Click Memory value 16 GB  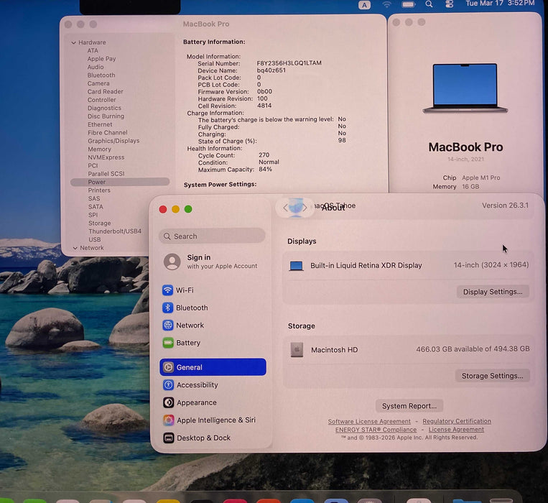[x=470, y=187]
